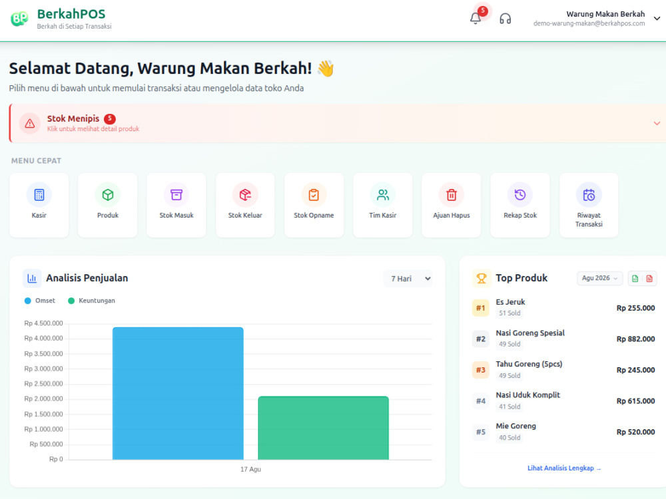The image size is (666, 499).
Task: Click the Stok Opname menu label
Action: pyautogui.click(x=314, y=215)
